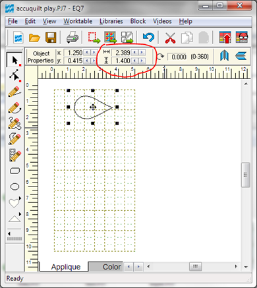Image resolution: width=257 pixels, height=288 pixels.
Task: Expand the left tool palette using the small arrow
Action: click(9, 234)
